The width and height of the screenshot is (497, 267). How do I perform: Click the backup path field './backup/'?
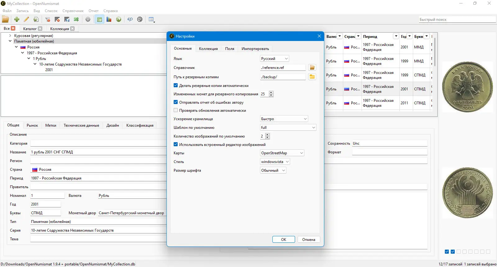(283, 77)
